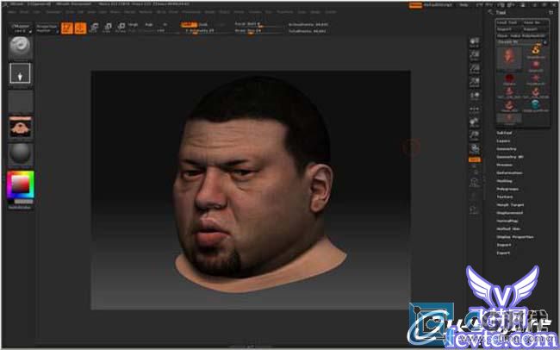560x350 pixels.
Task: Click the dock icon right of Tool title
Action: pyautogui.click(x=551, y=13)
